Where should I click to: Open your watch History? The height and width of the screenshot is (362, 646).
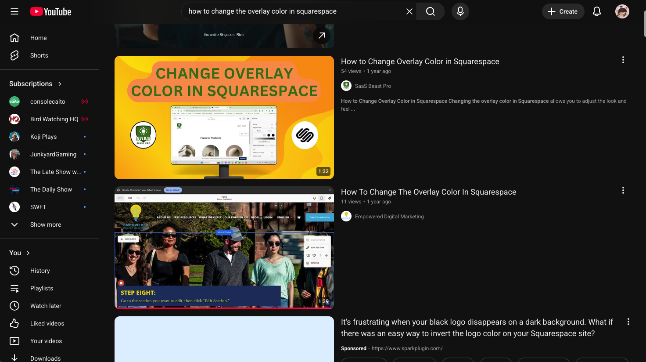tap(40, 271)
